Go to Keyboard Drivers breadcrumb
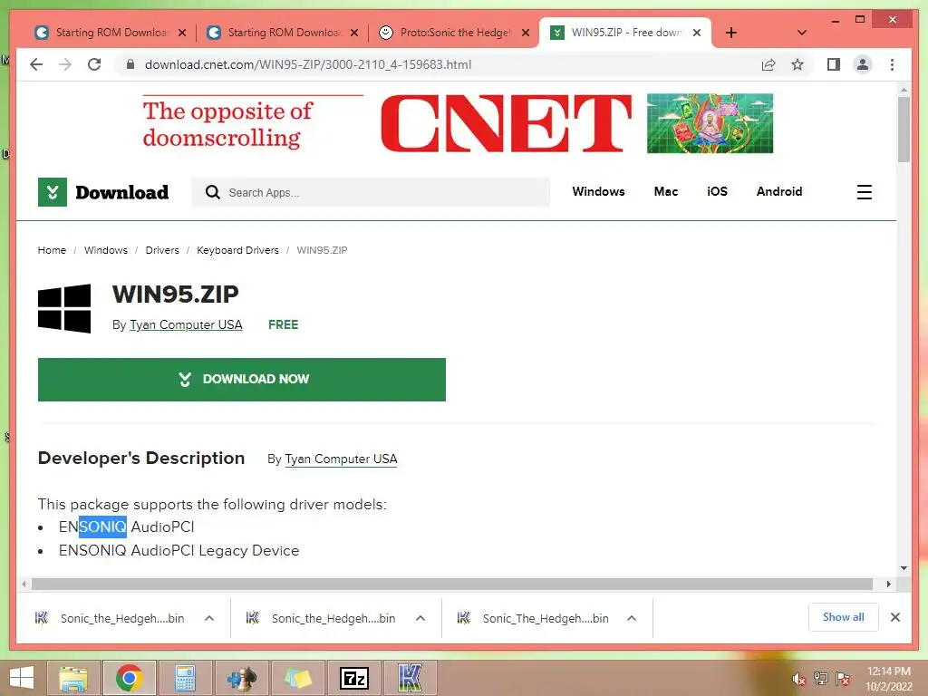Viewport: 928px width, 696px height. (x=238, y=250)
